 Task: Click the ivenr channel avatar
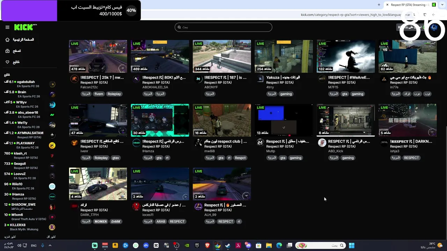74,143
